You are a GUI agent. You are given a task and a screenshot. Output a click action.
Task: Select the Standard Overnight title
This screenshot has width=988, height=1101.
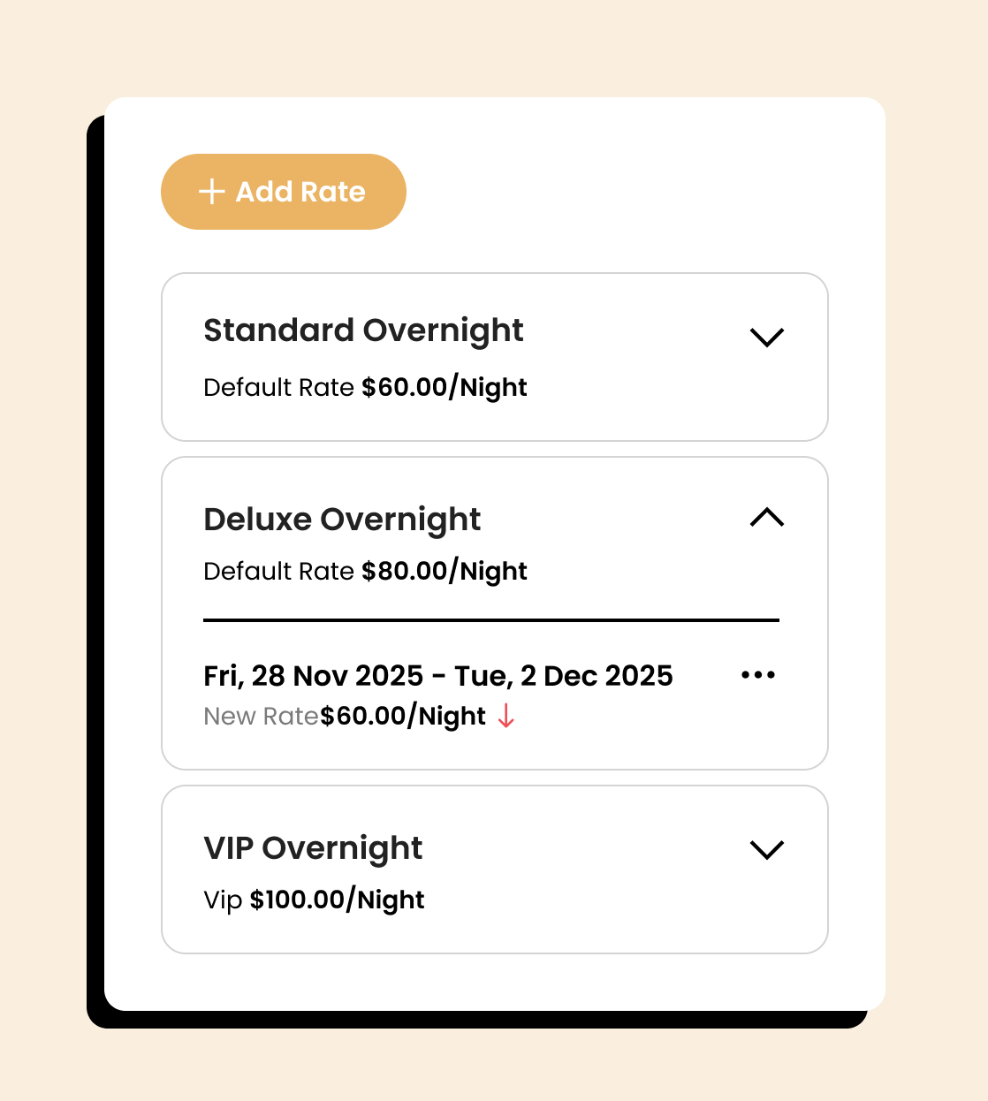coord(363,330)
